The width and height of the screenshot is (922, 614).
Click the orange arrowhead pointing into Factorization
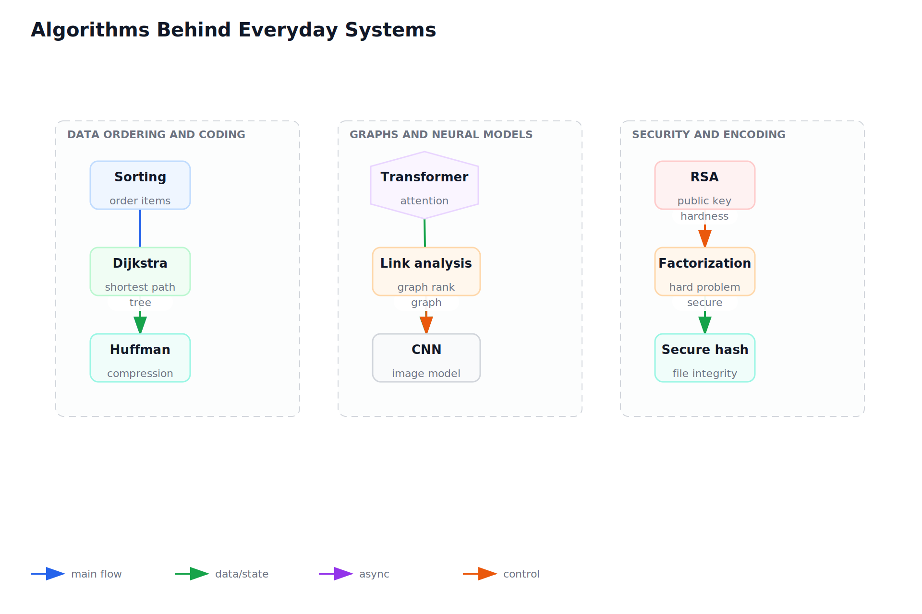705,238
